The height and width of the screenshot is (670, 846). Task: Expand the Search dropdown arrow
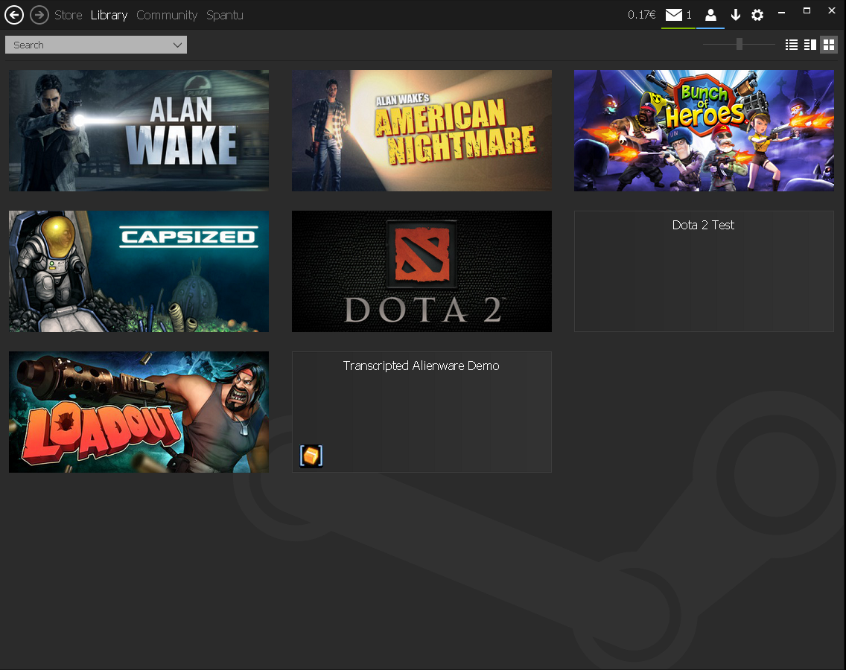point(177,45)
